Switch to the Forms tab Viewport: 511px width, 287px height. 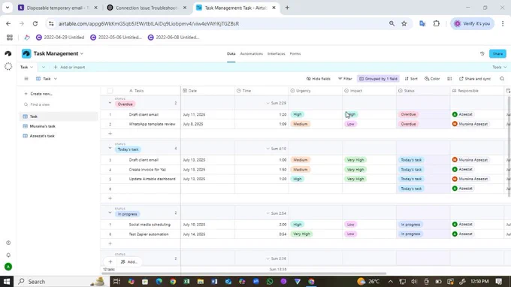tap(295, 54)
